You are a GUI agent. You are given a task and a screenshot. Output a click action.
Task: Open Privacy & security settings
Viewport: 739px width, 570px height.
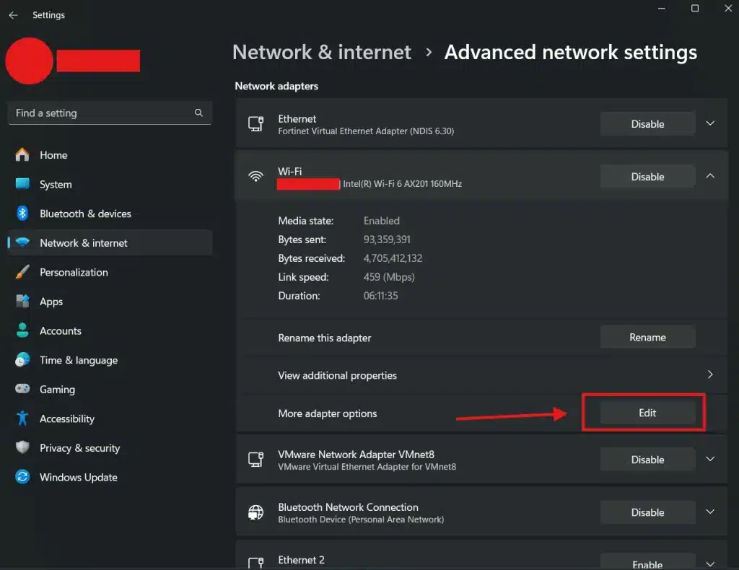point(110,447)
